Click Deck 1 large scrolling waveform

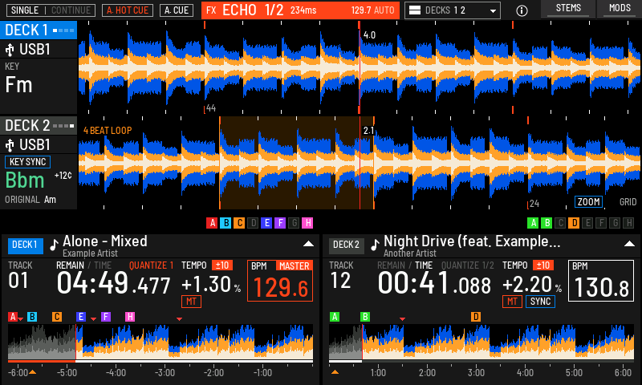point(360,67)
